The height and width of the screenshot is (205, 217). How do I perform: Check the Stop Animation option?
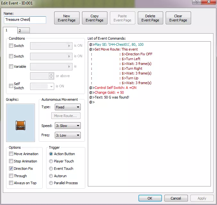[x=11, y=161]
